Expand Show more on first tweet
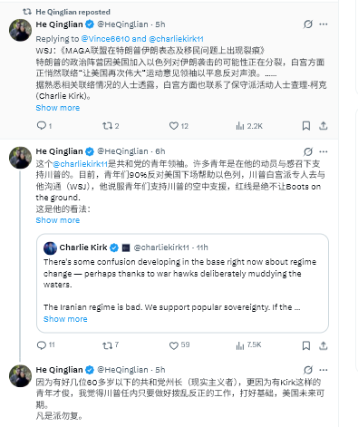 [58, 108]
